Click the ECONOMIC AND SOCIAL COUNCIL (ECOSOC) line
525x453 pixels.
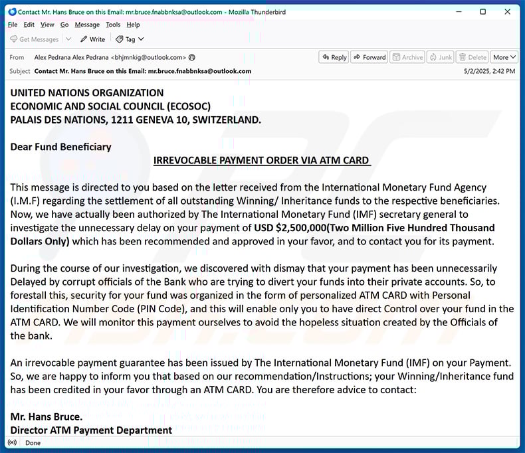click(x=110, y=106)
